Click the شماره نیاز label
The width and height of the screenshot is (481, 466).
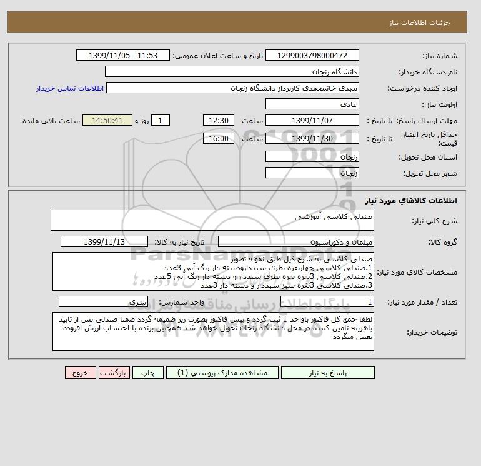pos(440,56)
